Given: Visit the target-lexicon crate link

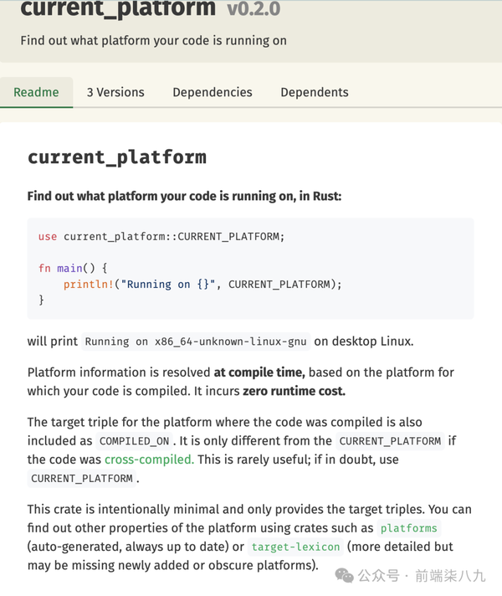Looking at the screenshot, I should tap(296, 547).
